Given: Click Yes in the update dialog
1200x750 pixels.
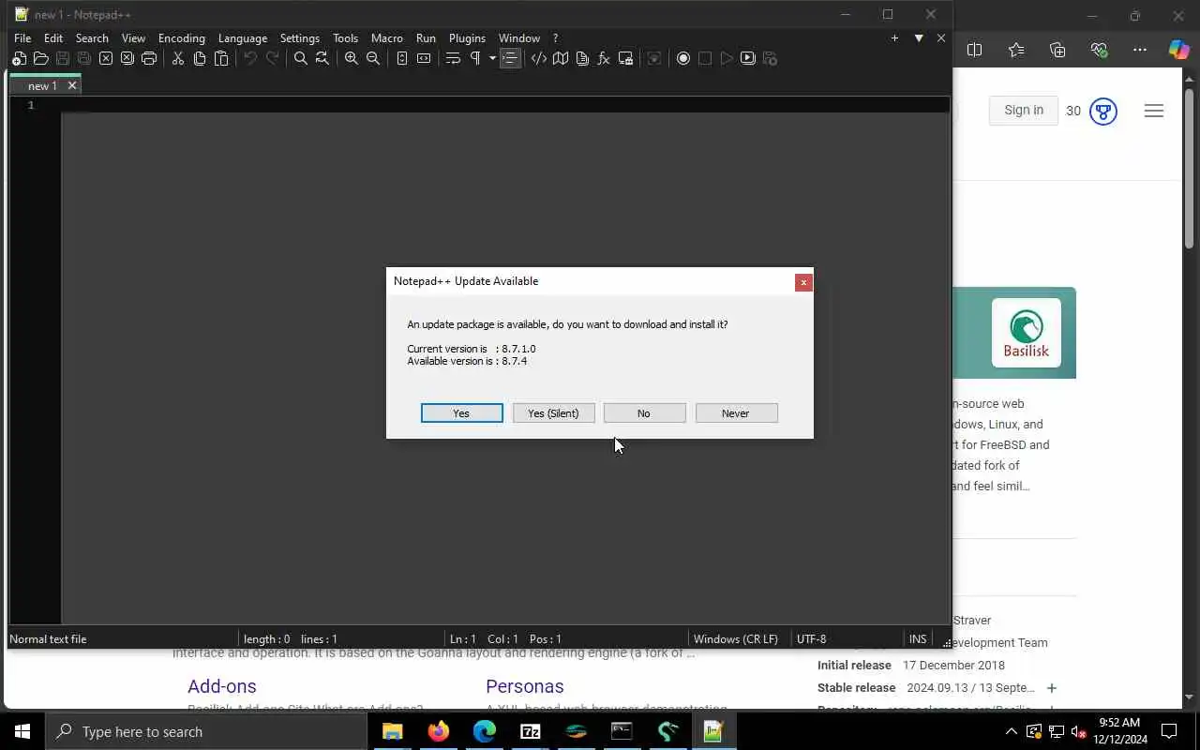Looking at the screenshot, I should (461, 413).
